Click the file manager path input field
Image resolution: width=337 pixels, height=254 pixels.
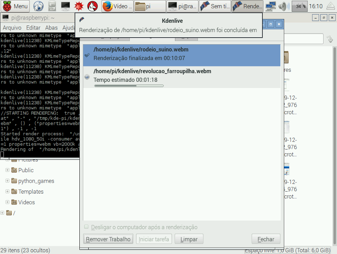pos(304,38)
